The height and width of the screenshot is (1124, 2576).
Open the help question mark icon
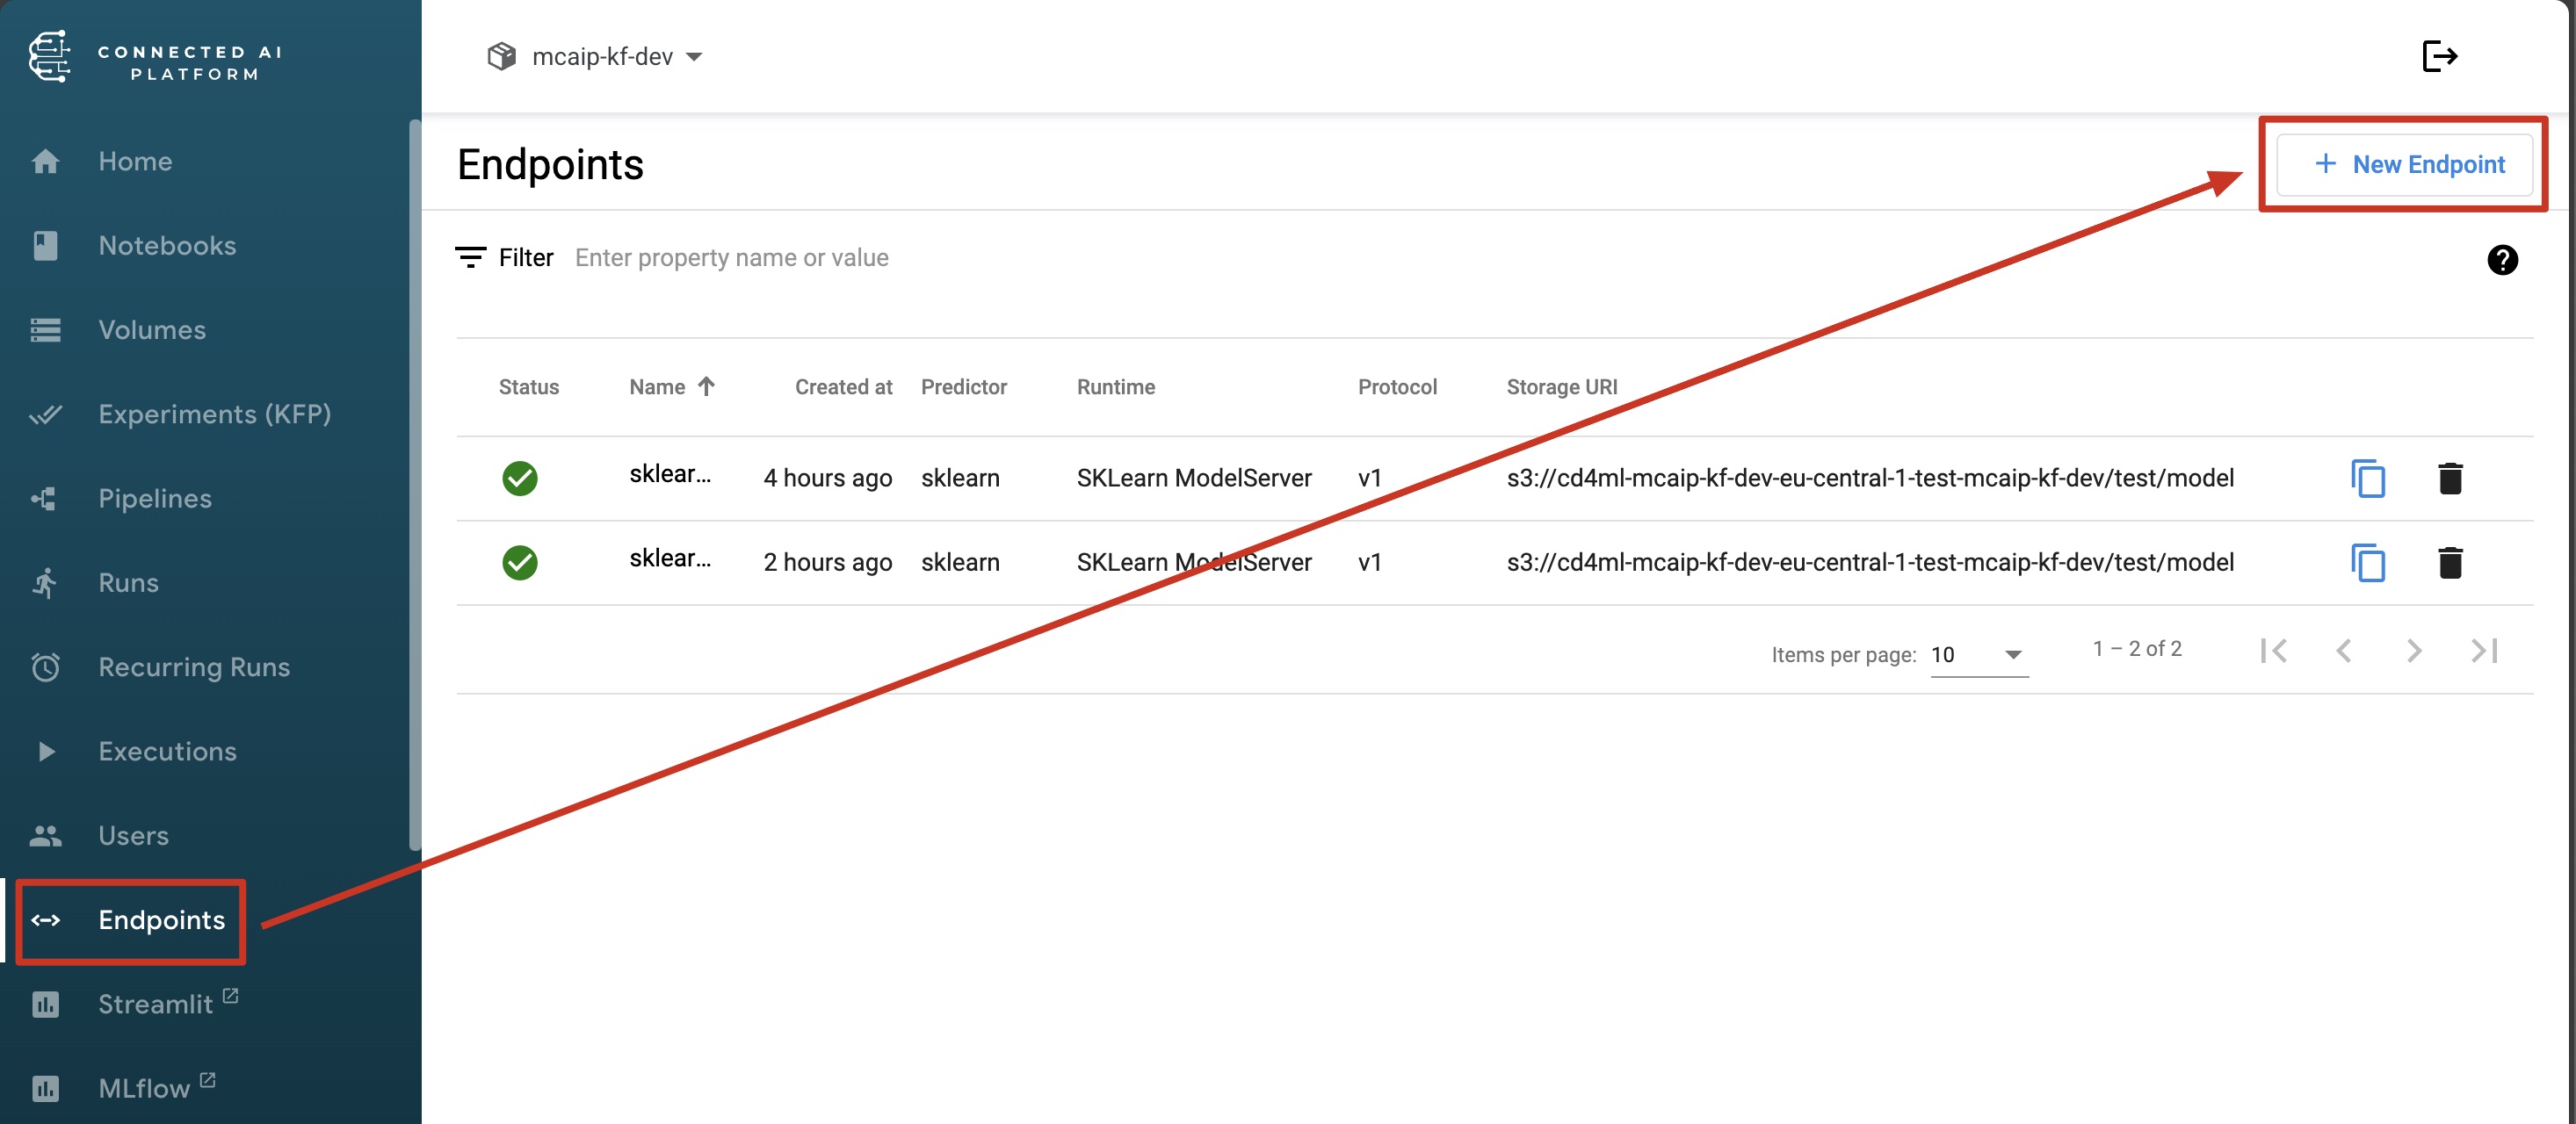pyautogui.click(x=2502, y=260)
